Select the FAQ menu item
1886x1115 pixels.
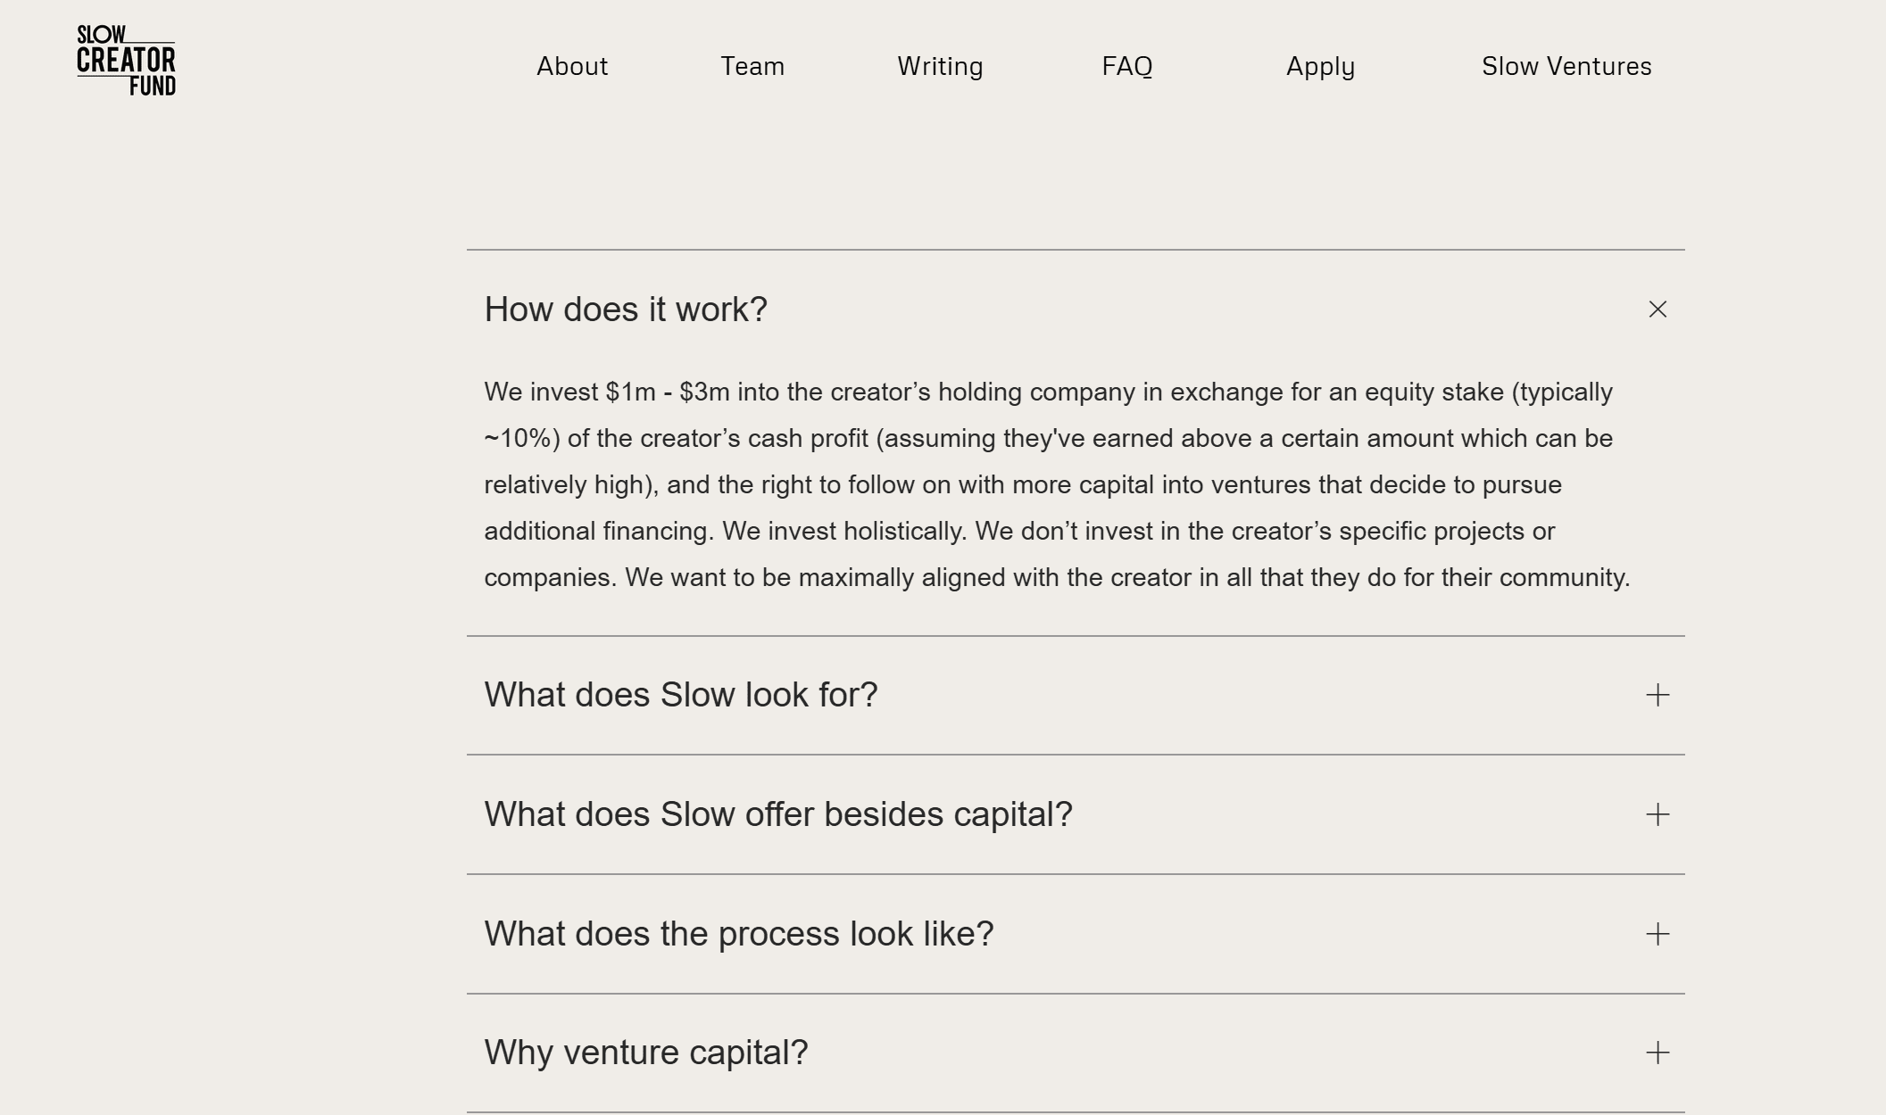[x=1127, y=66]
